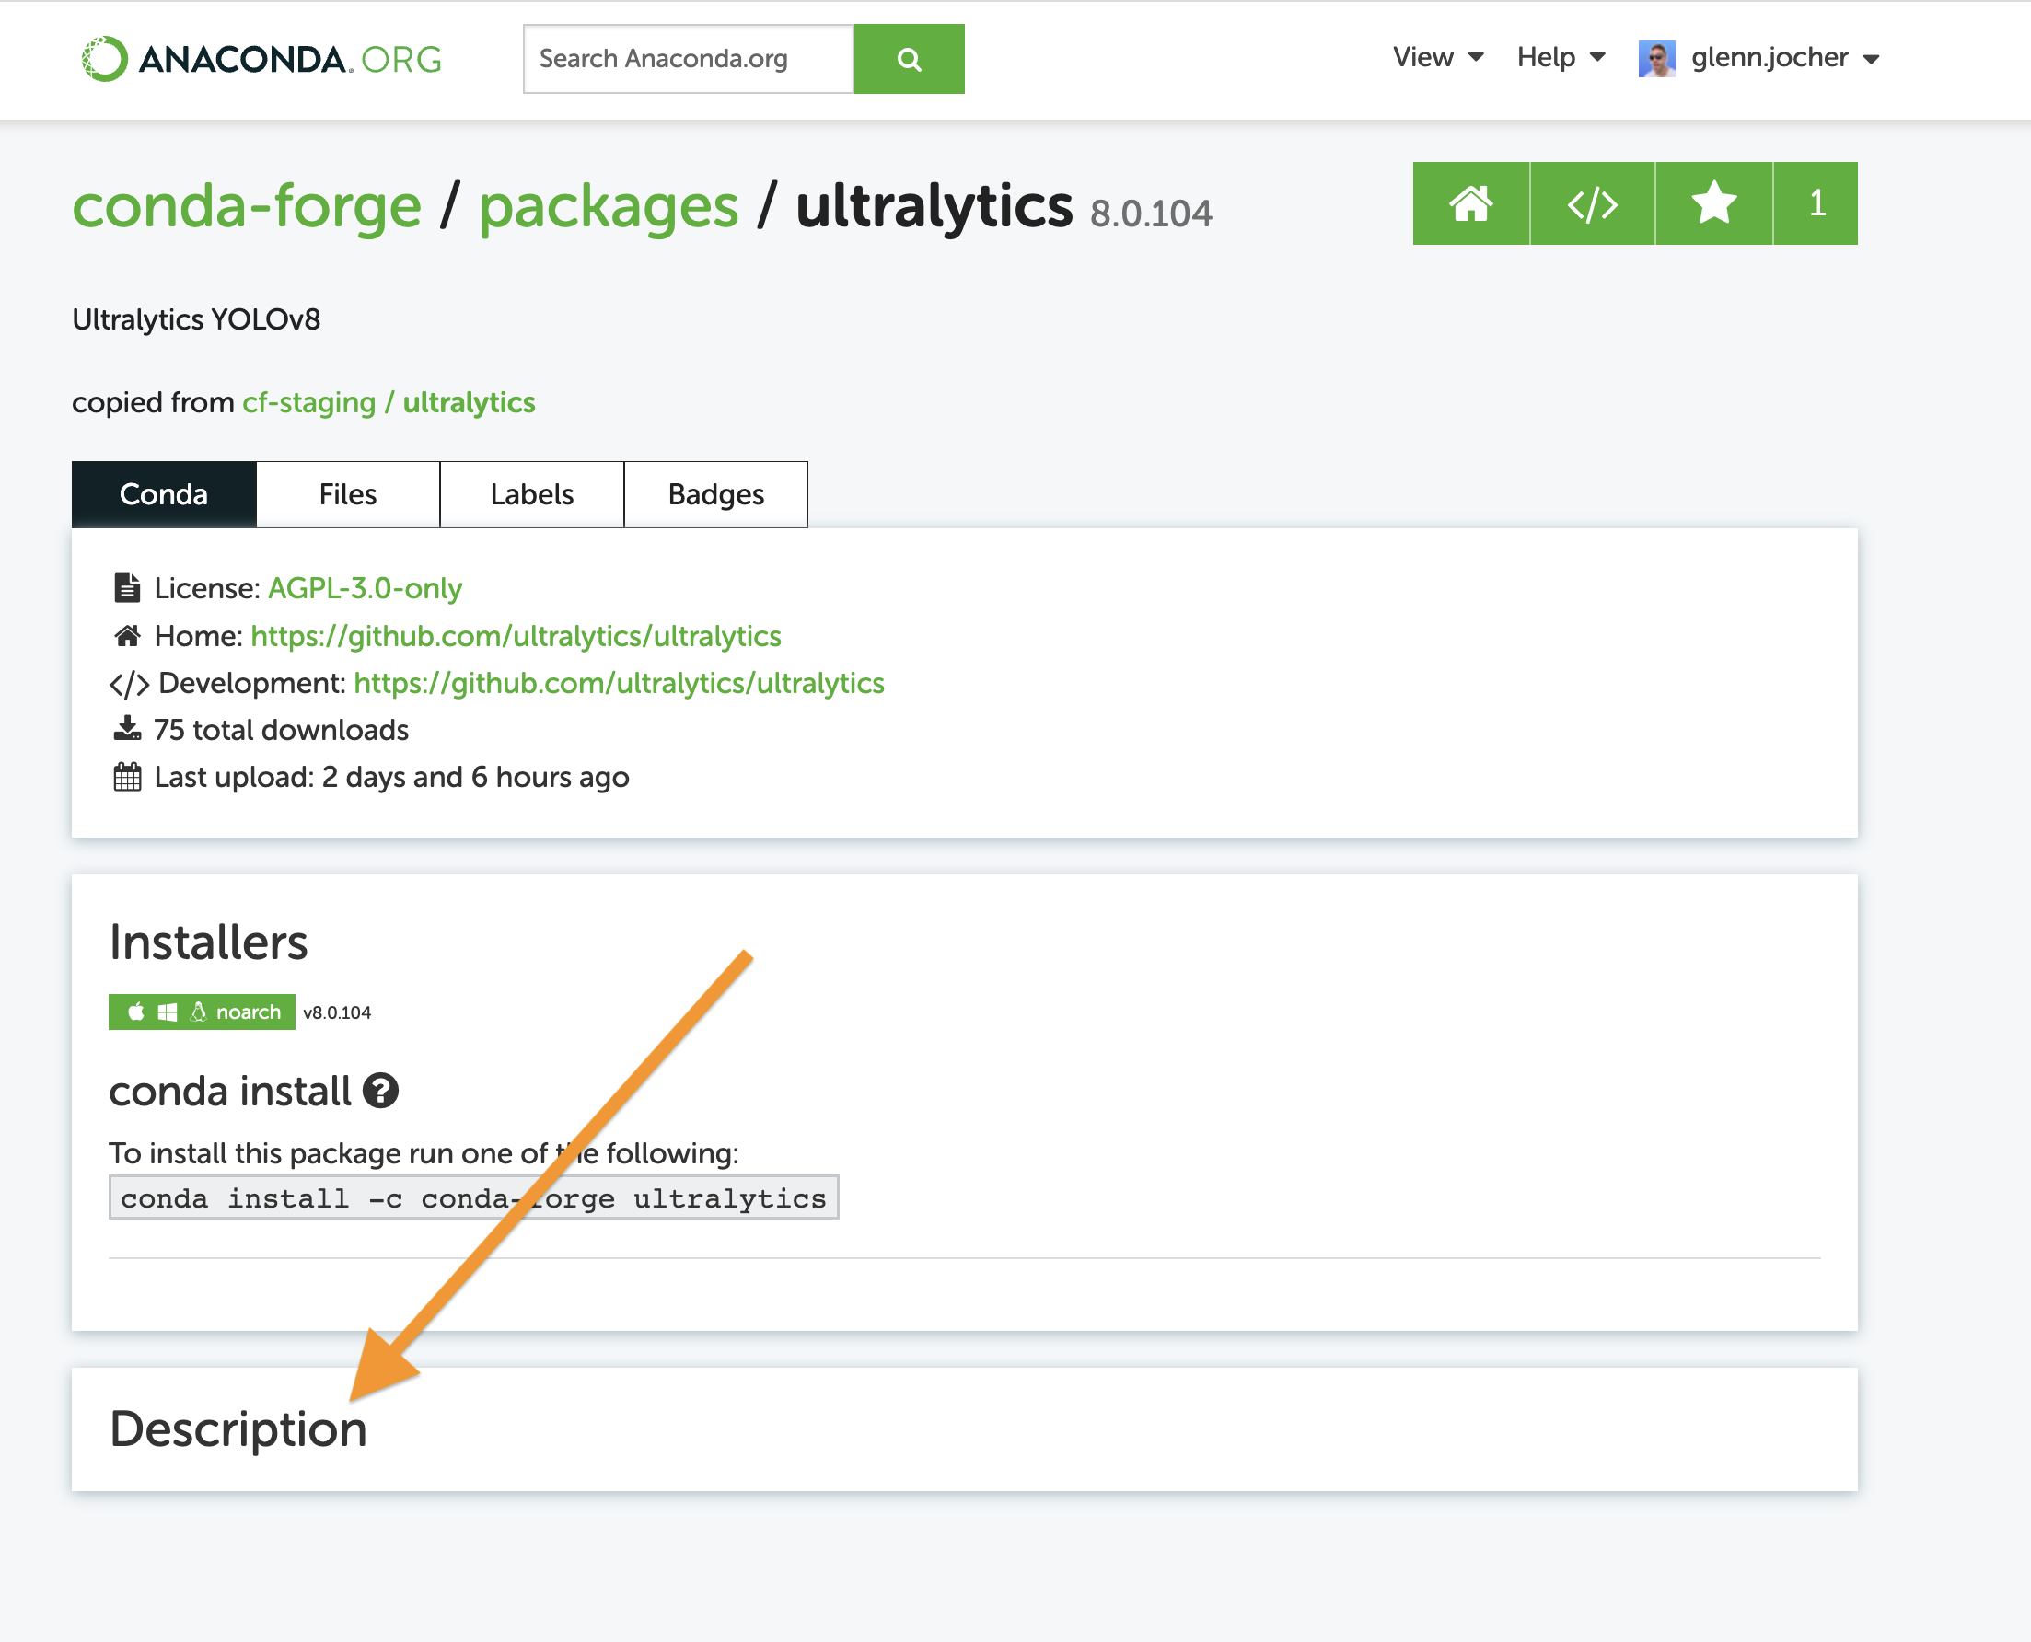The height and width of the screenshot is (1642, 2031).
Task: Click the Apple icon on noarch badge
Action: coord(135,1012)
